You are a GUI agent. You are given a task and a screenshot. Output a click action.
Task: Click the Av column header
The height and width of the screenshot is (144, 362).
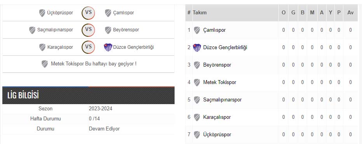pos(350,13)
